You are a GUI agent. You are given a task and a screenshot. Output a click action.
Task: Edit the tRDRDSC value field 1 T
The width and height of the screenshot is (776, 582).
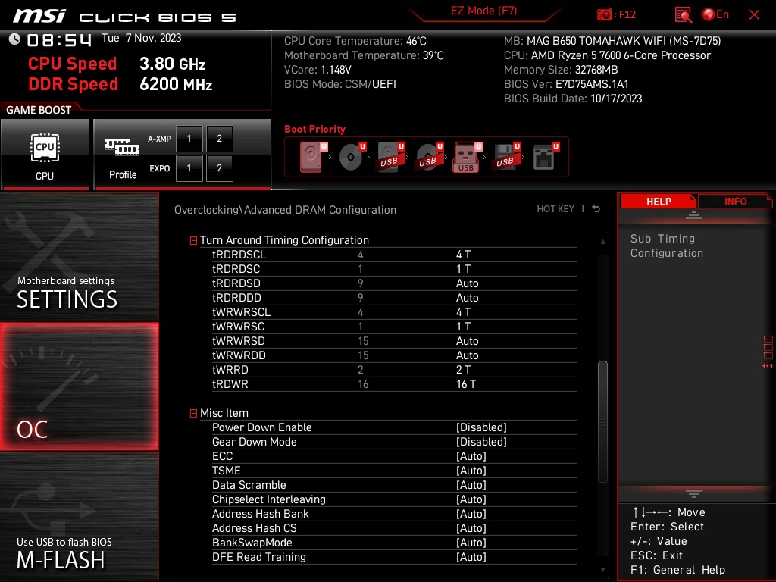coord(463,269)
